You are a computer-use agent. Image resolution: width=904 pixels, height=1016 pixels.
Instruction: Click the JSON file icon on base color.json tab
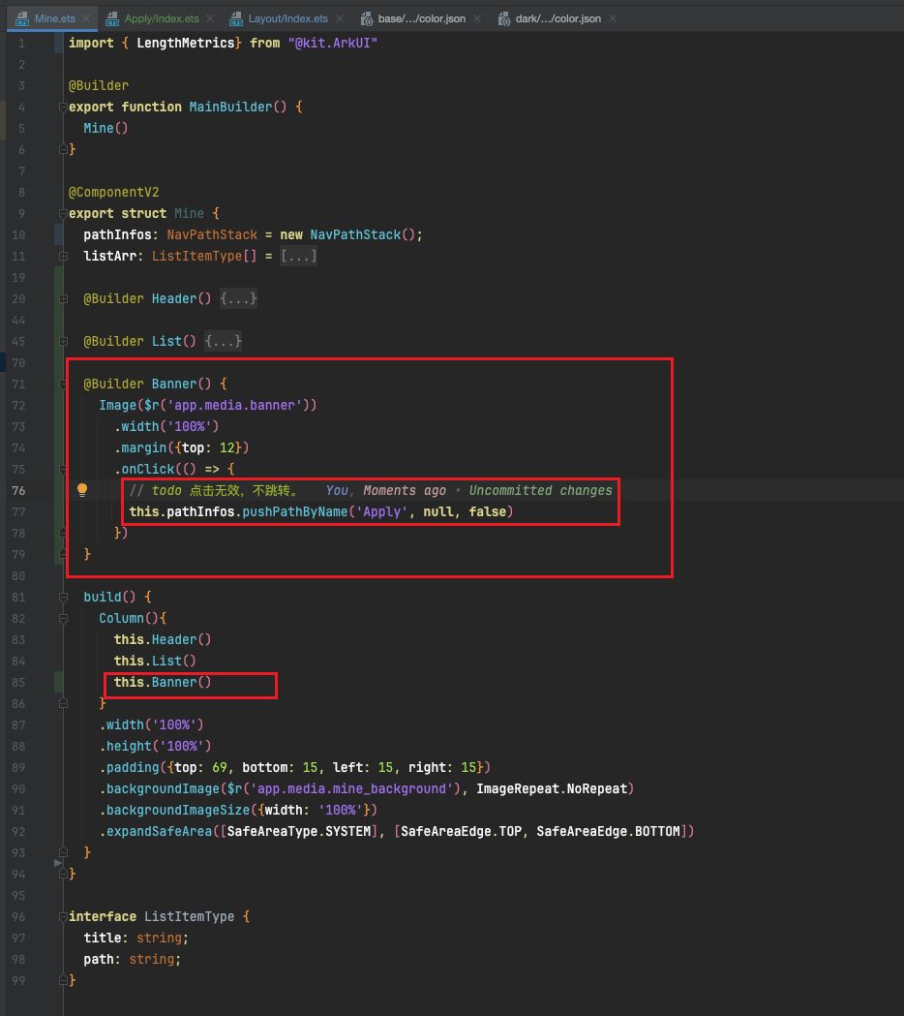(x=367, y=19)
